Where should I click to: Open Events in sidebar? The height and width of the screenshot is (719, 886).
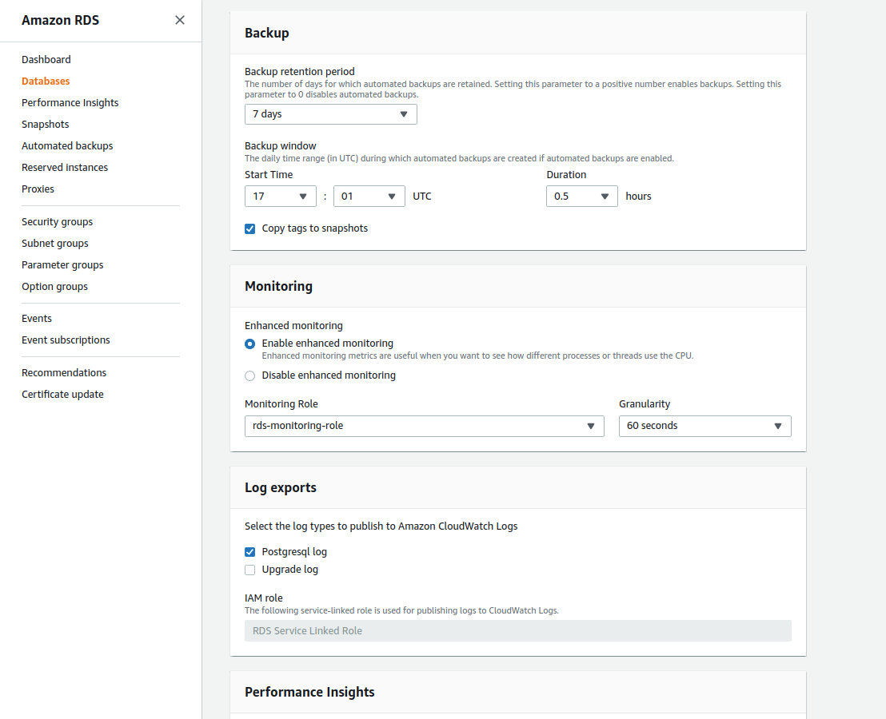click(37, 318)
